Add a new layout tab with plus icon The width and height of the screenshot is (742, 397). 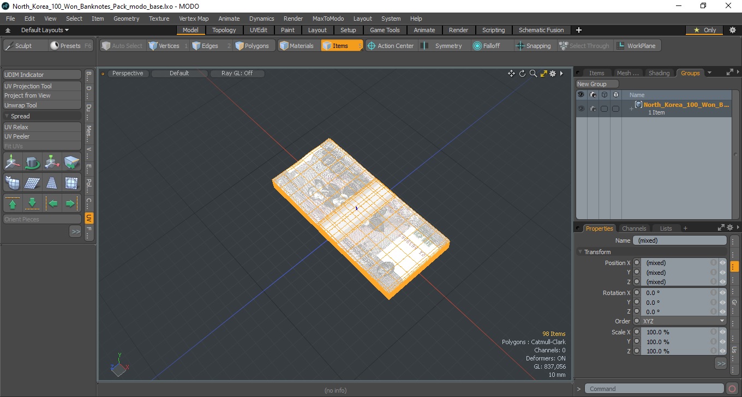click(579, 30)
